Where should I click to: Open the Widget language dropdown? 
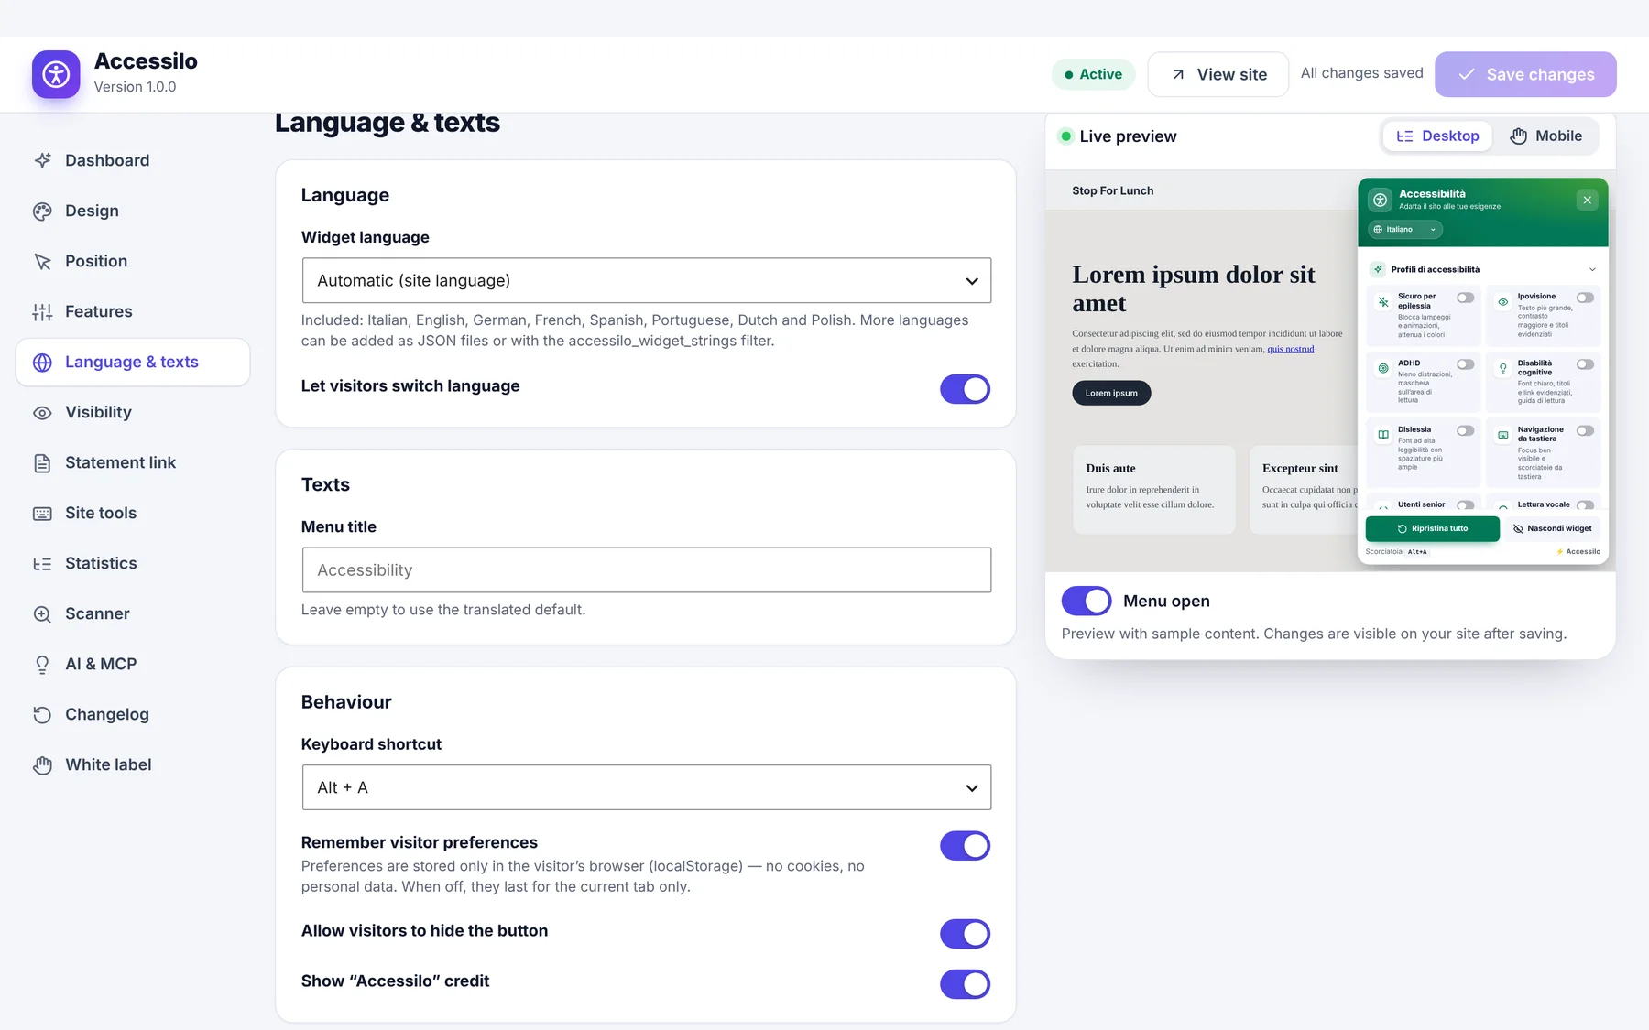[x=647, y=280]
